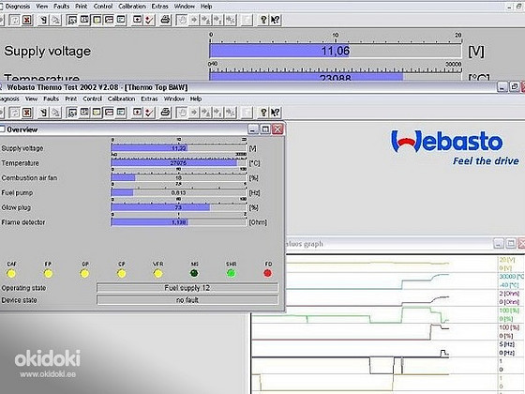Open the Diagnosis menu in the back window

pyautogui.click(x=18, y=7)
